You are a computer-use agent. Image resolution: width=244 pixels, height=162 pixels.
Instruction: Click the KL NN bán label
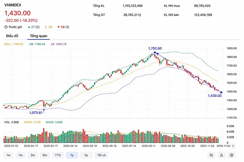(171, 15)
